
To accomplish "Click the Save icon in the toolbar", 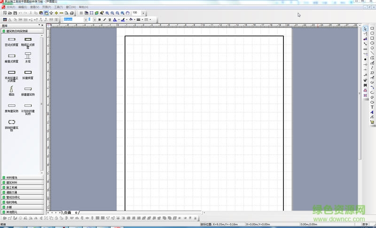I will coord(15,13).
